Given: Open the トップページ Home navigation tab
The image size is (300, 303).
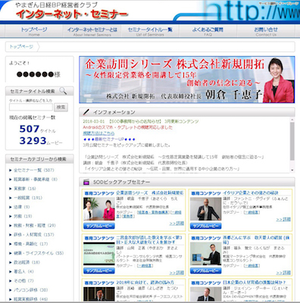Looking at the screenshot, I should [x=34, y=31].
